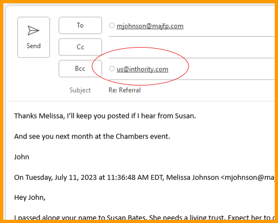Click presence circle beside mjohnson@majfp.com
Screen dimensions: 278x223
coord(112,25)
